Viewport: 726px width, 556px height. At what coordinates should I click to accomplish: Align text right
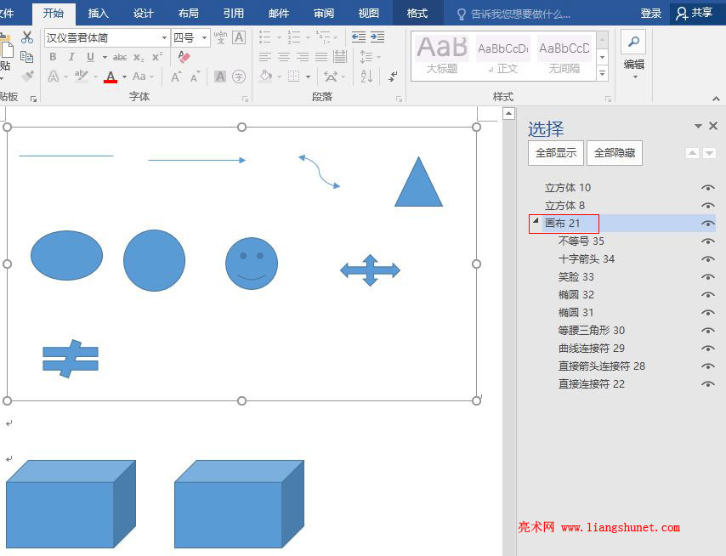[303, 57]
